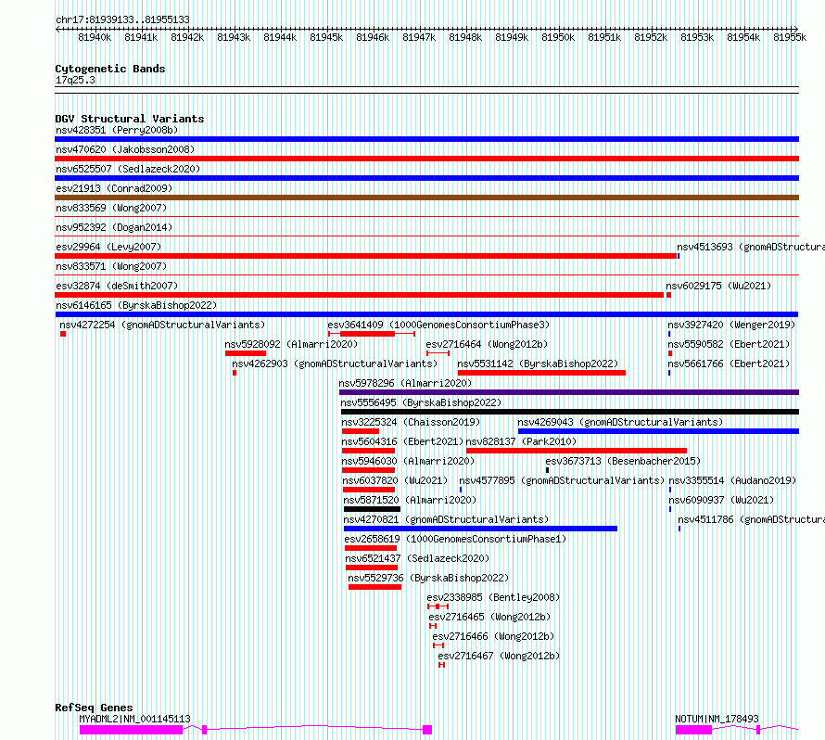Open nsv833571 (Wong2007) label
The height and width of the screenshot is (740, 825).
pos(111,266)
